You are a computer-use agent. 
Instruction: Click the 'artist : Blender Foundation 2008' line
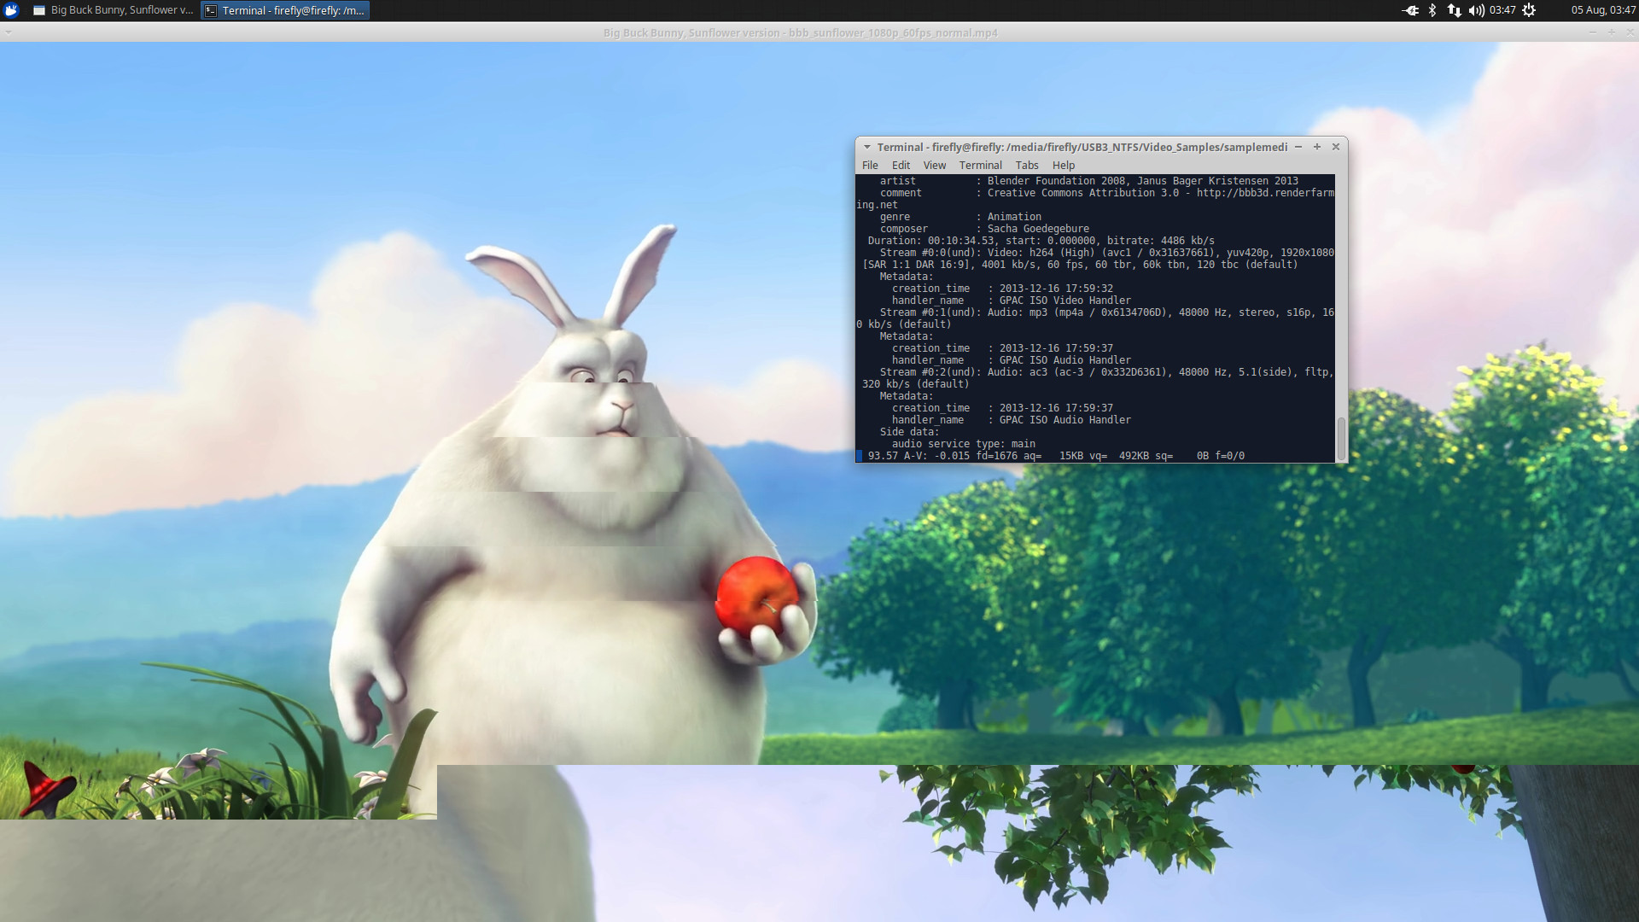coord(1088,181)
